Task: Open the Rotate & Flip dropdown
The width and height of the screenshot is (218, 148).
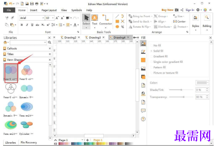Action: [140, 26]
